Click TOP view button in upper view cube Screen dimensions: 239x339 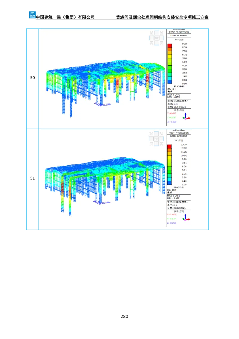point(157,38)
